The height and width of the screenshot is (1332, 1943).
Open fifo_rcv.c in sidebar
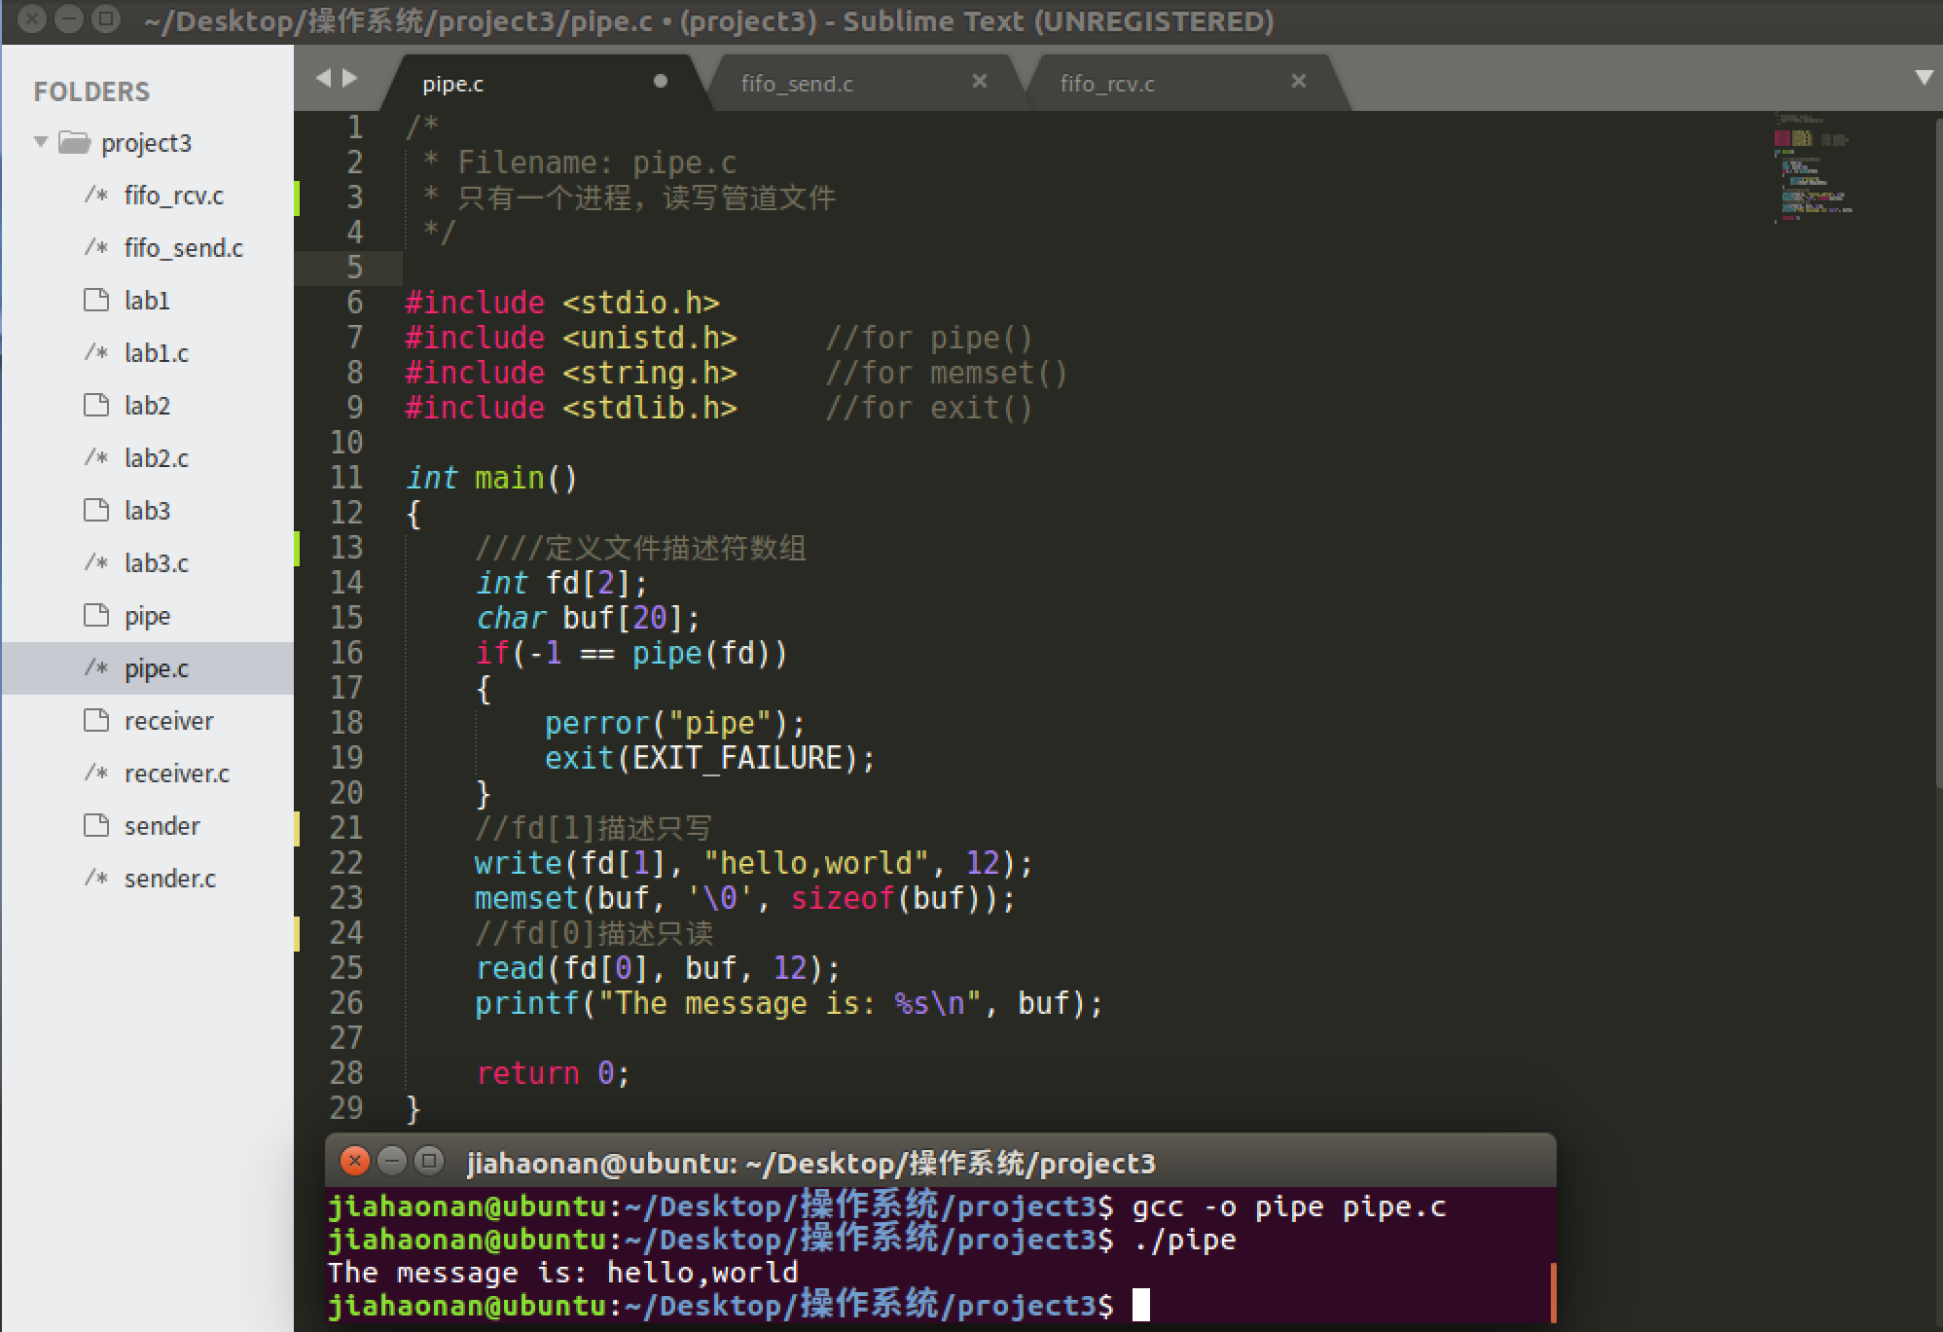173,196
